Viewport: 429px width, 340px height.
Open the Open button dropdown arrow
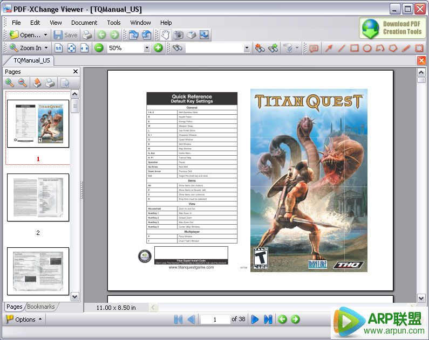coord(45,35)
